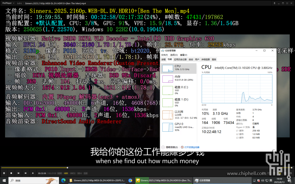This screenshot has height=184, width=295.
Task: Launch Microsoft Edge from taskbar
Action: (x=64, y=180)
